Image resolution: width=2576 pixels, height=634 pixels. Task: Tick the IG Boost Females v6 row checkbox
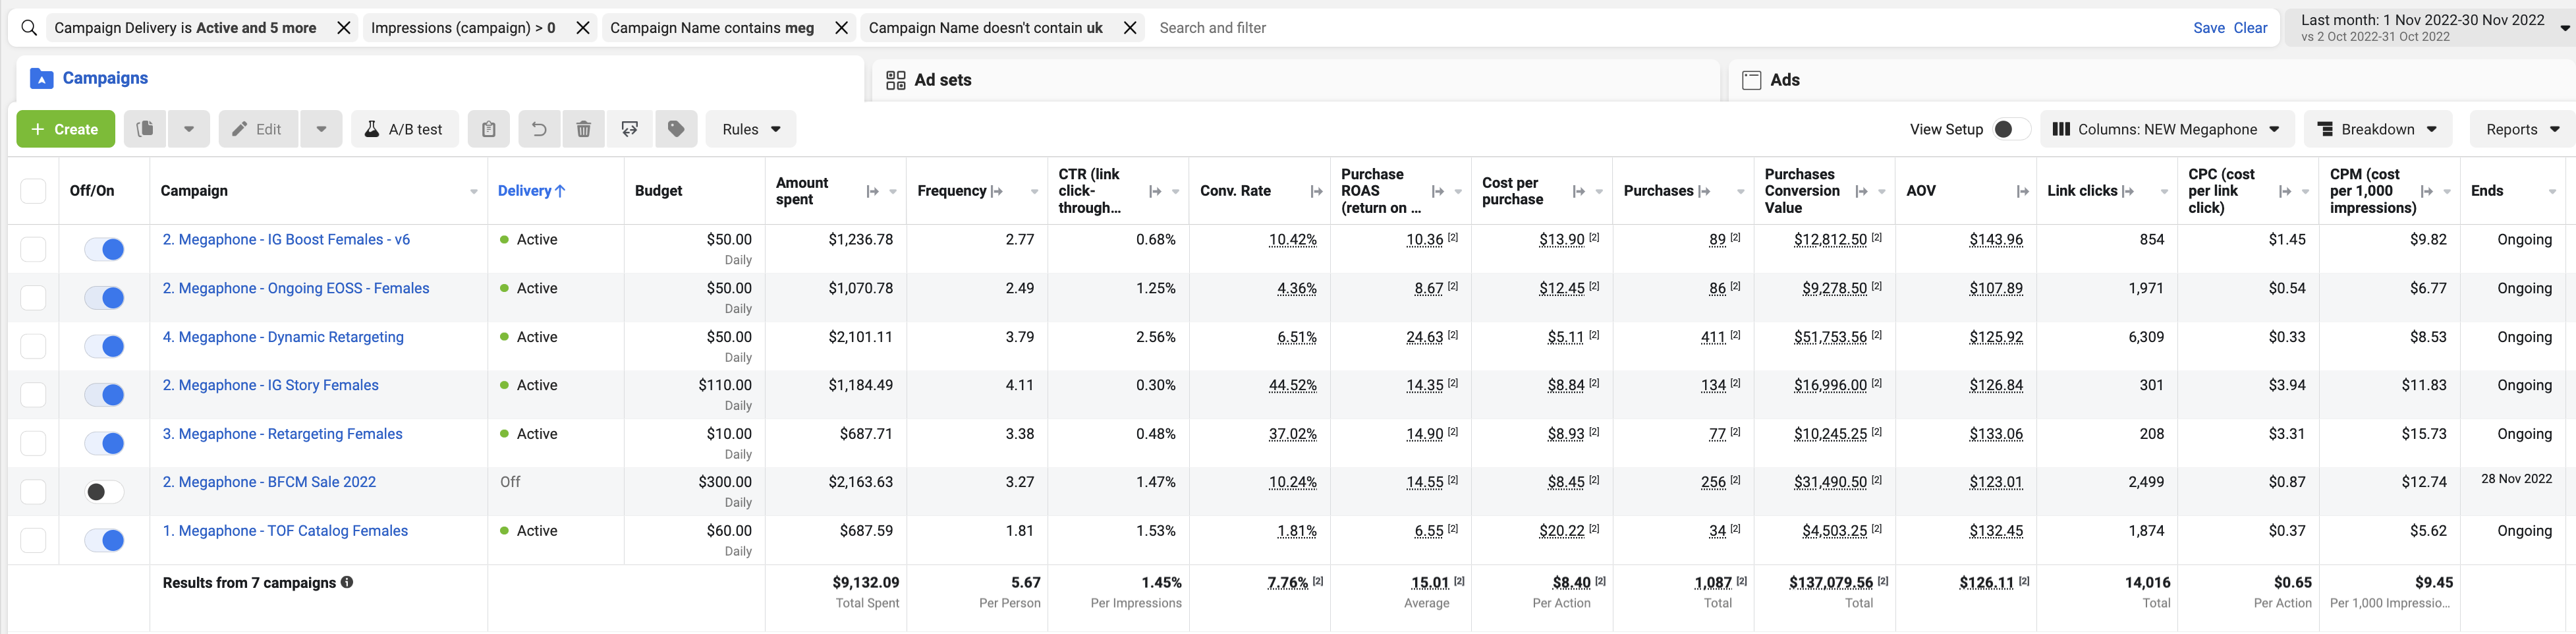coord(33,249)
